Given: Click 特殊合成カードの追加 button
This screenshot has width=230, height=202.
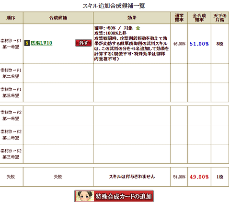Looking at the screenshot, I should (x=114, y=196).
